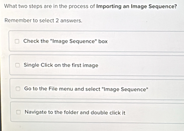Choose the answer label "Single Click on the first image"
This screenshot has height=131, width=184.
pos(61,65)
